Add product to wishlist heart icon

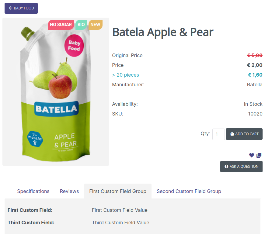[252, 155]
